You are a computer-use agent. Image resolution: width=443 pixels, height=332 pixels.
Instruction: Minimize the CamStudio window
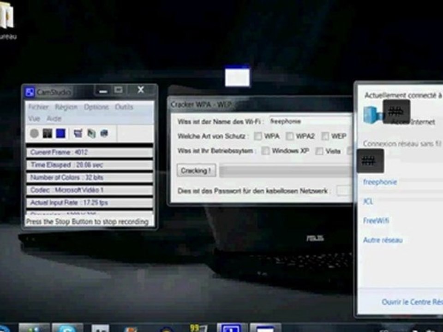click(x=103, y=91)
